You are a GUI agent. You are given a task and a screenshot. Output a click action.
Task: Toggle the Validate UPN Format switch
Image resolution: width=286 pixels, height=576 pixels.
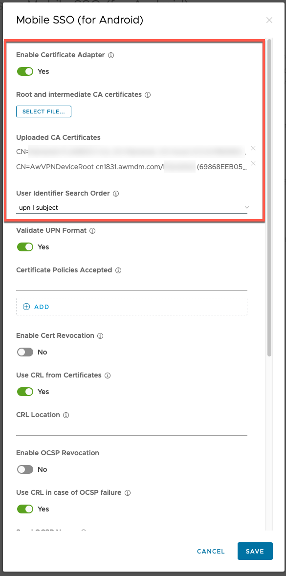tap(25, 247)
